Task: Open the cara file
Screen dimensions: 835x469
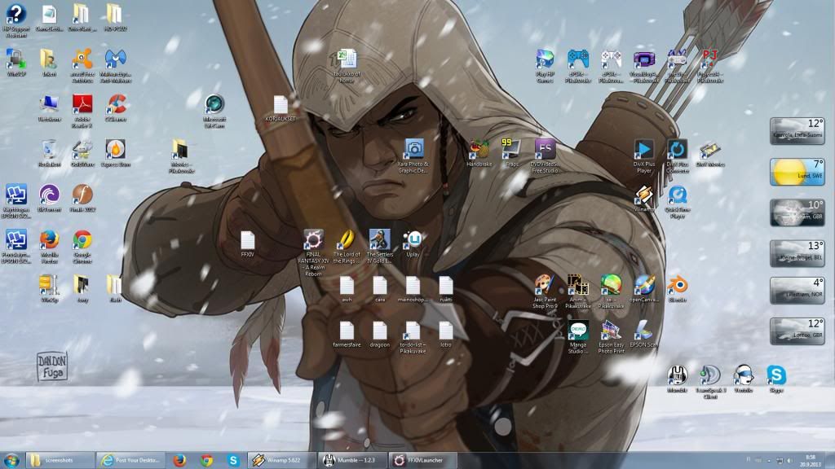Action: tap(379, 289)
